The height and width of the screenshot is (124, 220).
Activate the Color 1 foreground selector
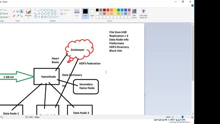coord(85,13)
